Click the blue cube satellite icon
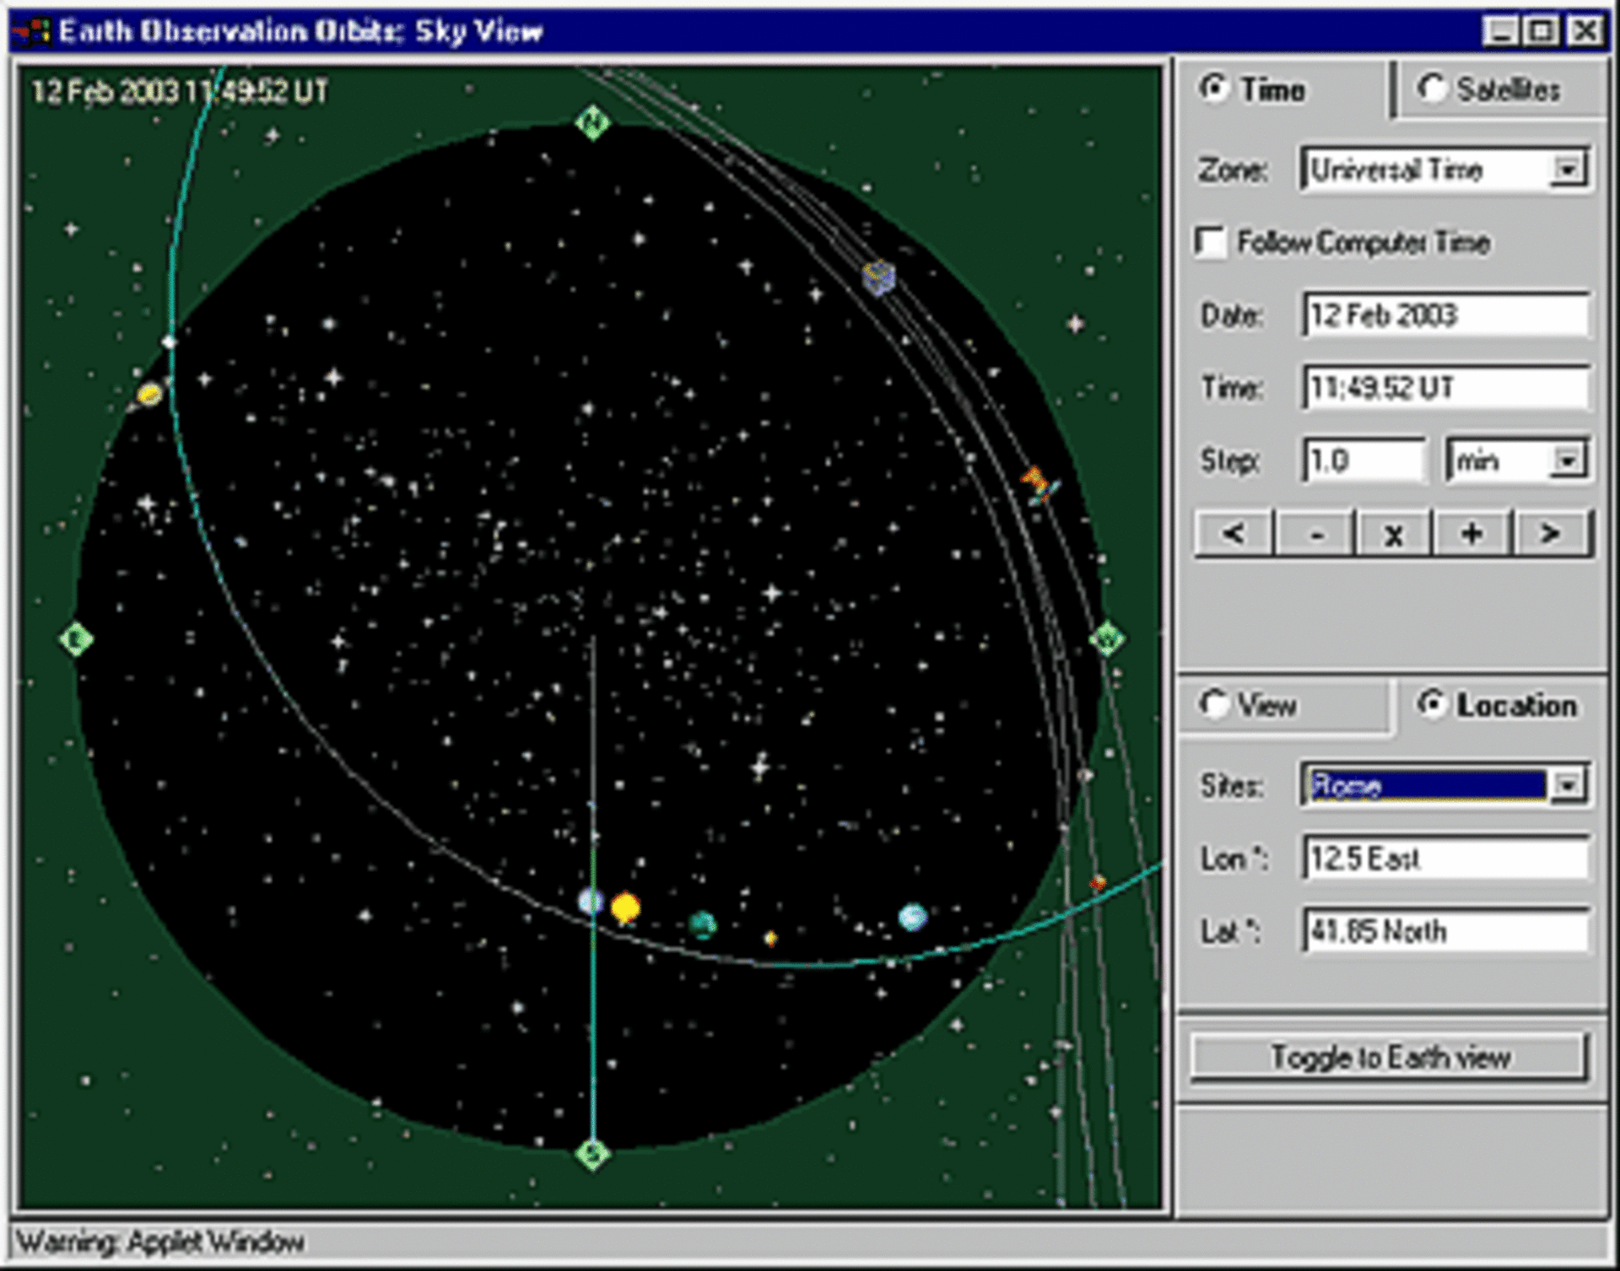 click(x=878, y=277)
